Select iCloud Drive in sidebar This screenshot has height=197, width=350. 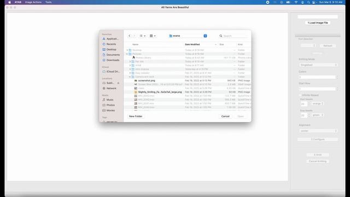(x=111, y=72)
